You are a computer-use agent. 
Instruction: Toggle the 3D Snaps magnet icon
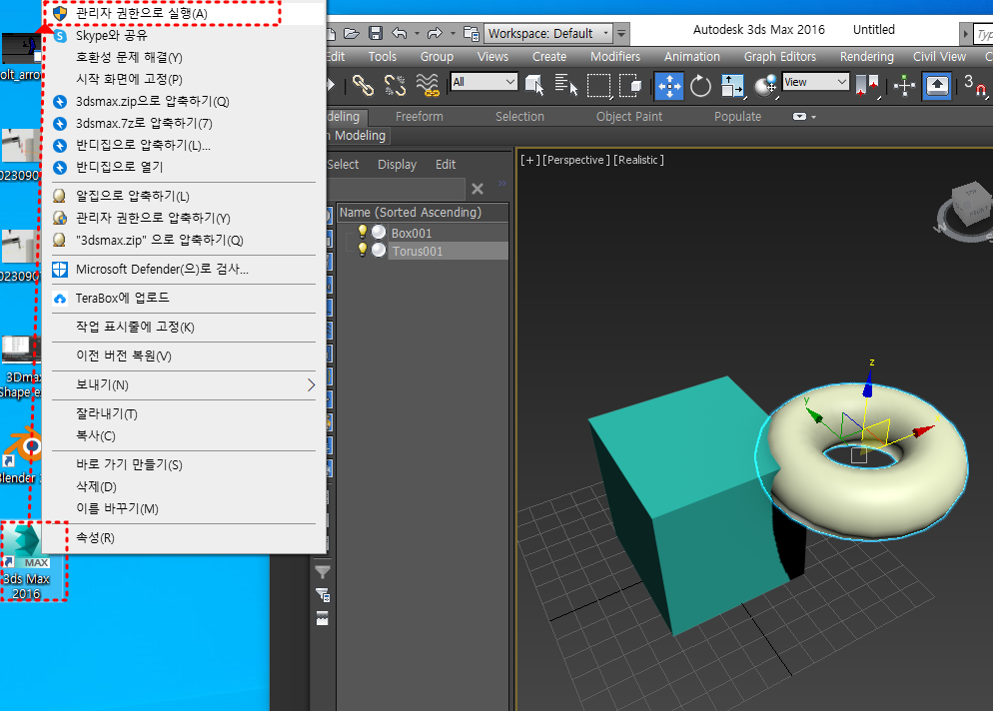[x=975, y=86]
